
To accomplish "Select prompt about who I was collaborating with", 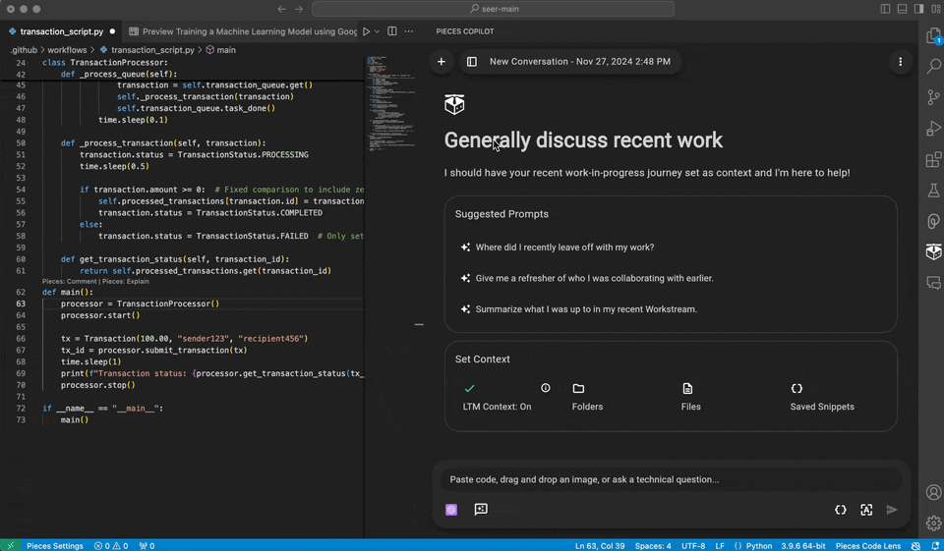I will pos(594,278).
